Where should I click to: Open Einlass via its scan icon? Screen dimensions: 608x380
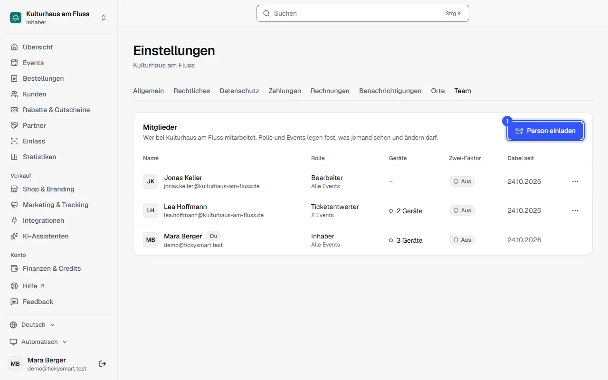14,141
